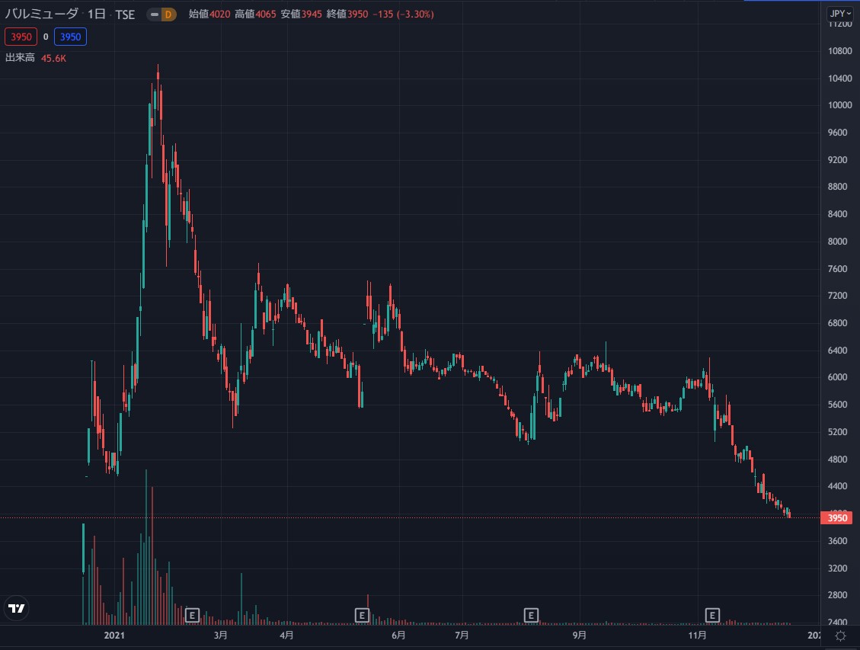Click earnings marker E before September
This screenshot has height=650, width=860.
tap(531, 615)
